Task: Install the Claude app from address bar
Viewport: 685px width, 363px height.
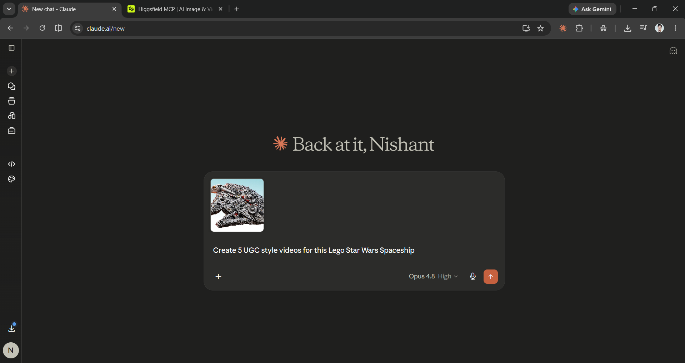Action: 526,29
